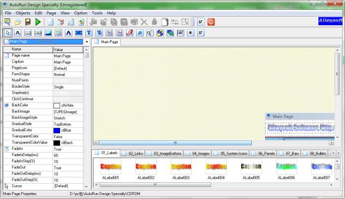
Task: Open the Tools menu
Action: tap(97, 12)
